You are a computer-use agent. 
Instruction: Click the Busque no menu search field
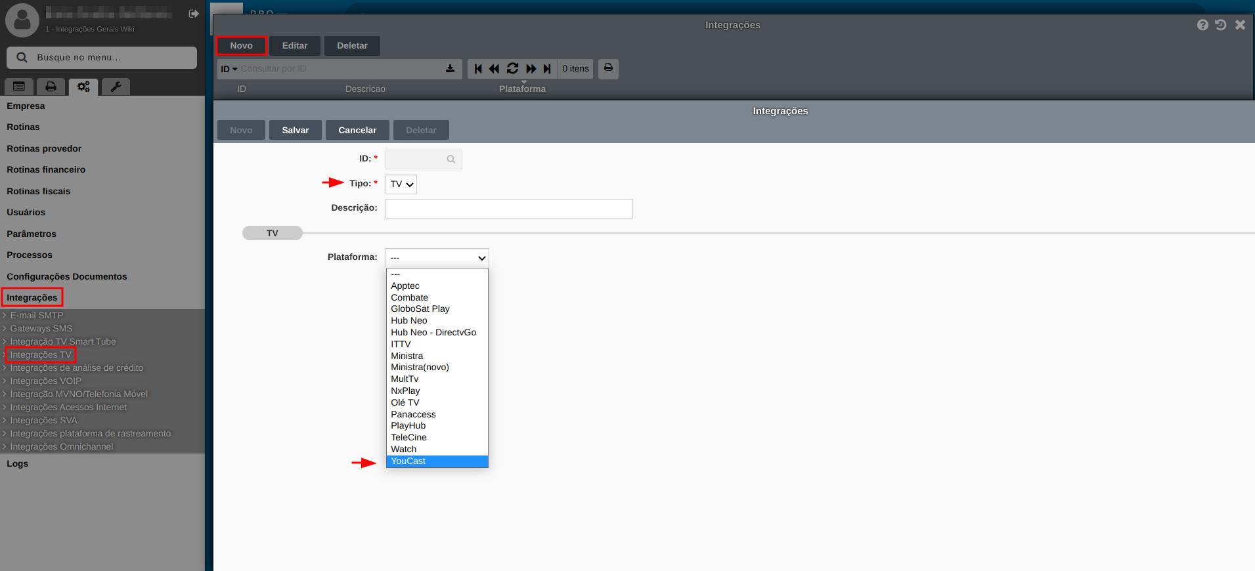tap(102, 58)
